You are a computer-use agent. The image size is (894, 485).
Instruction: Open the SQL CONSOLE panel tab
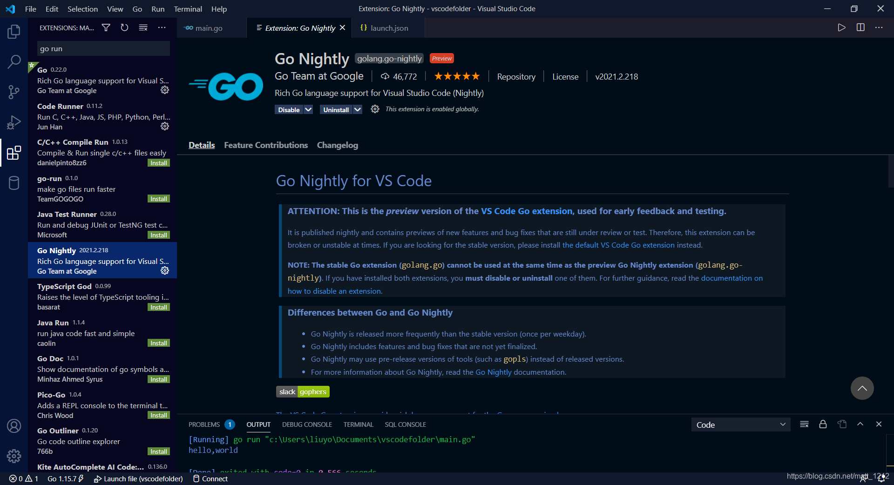405,424
